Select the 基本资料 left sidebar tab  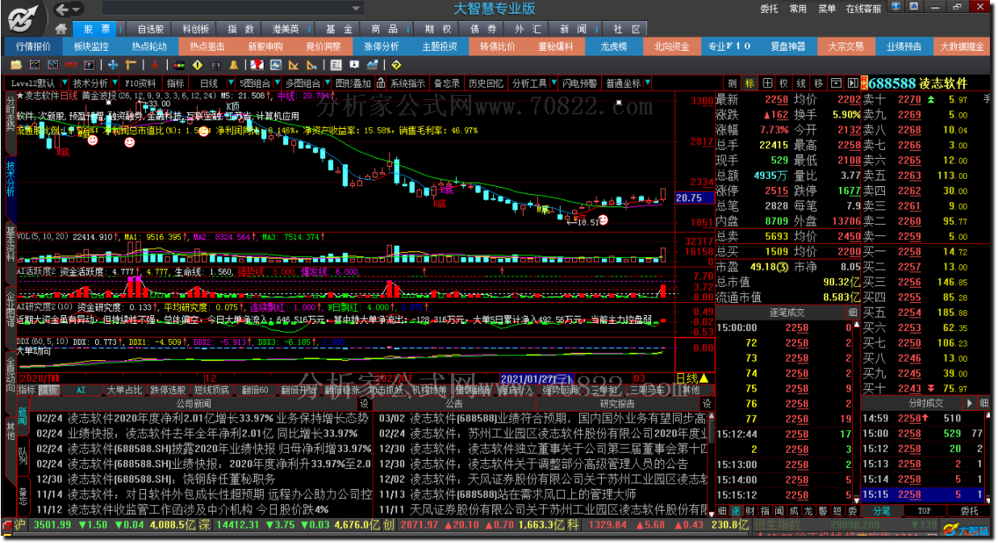point(10,245)
